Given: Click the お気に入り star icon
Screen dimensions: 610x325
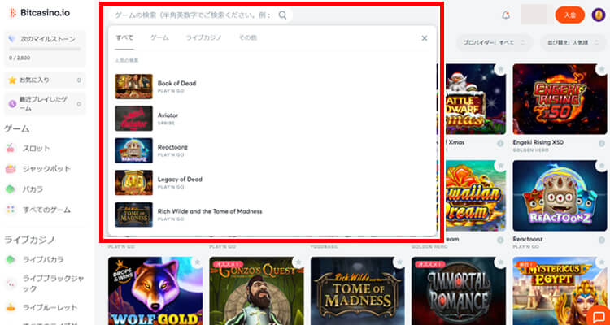Looking at the screenshot, I should coord(12,80).
